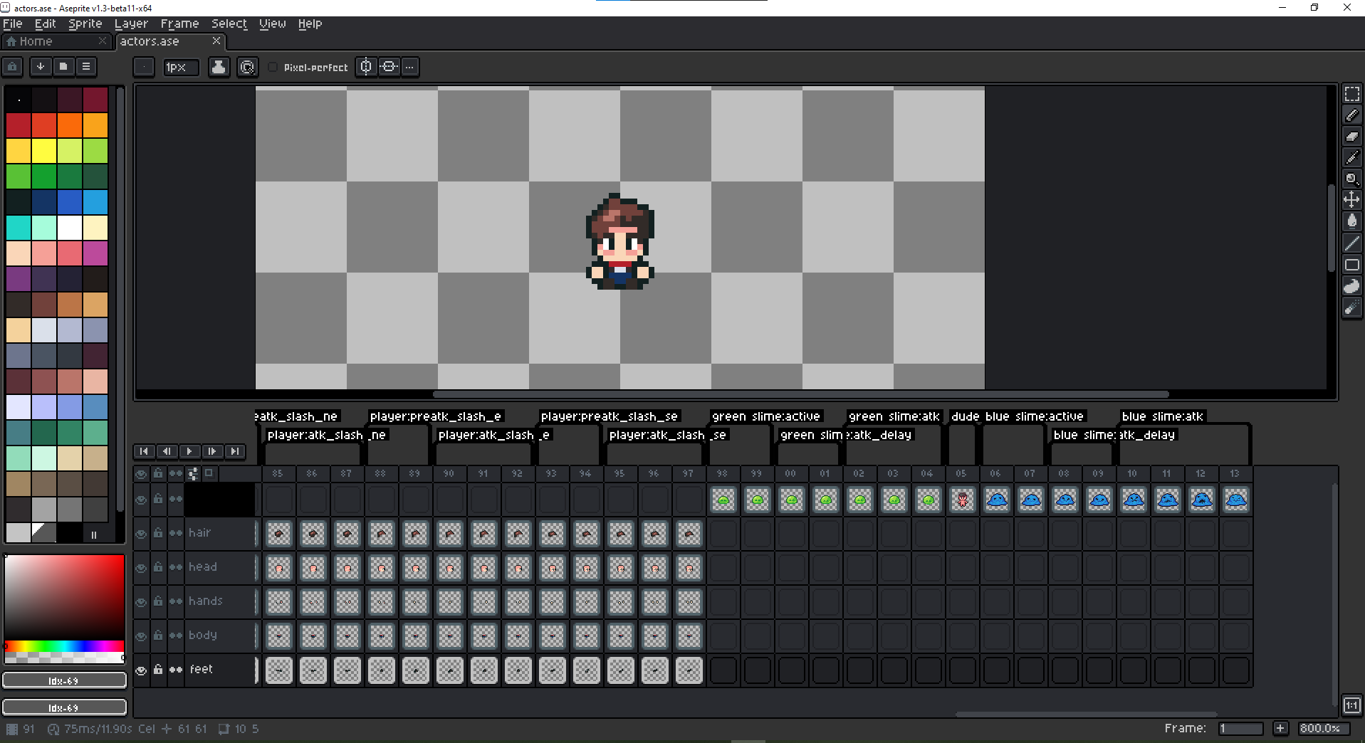Select the white palette swatch

pyautogui.click(x=69, y=228)
